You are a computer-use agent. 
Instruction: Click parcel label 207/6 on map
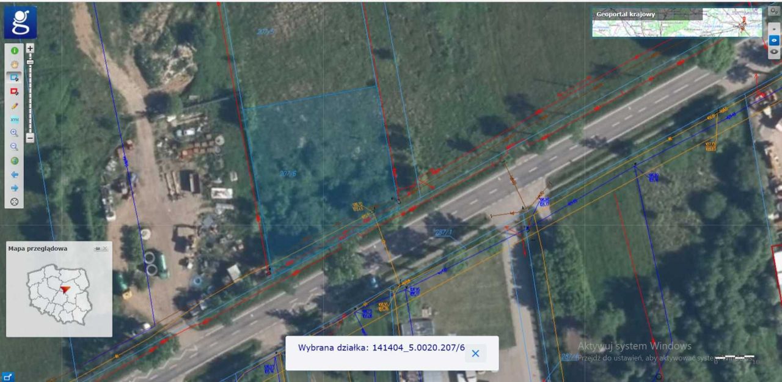tap(288, 174)
